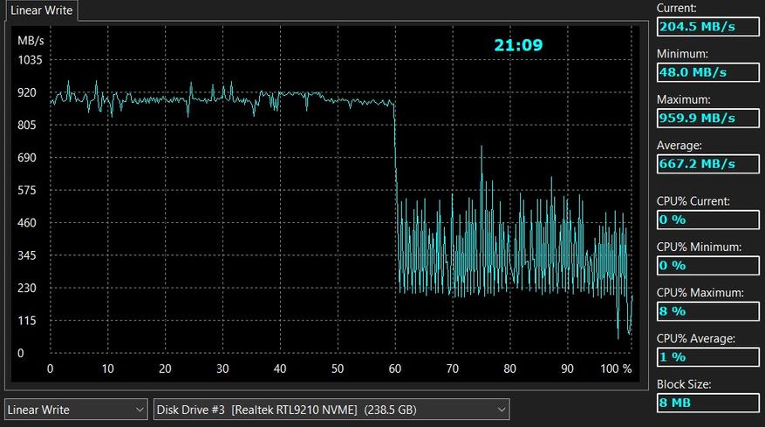This screenshot has width=765, height=427.
Task: Open the Linear Write test type dropdown
Action: click(77, 409)
